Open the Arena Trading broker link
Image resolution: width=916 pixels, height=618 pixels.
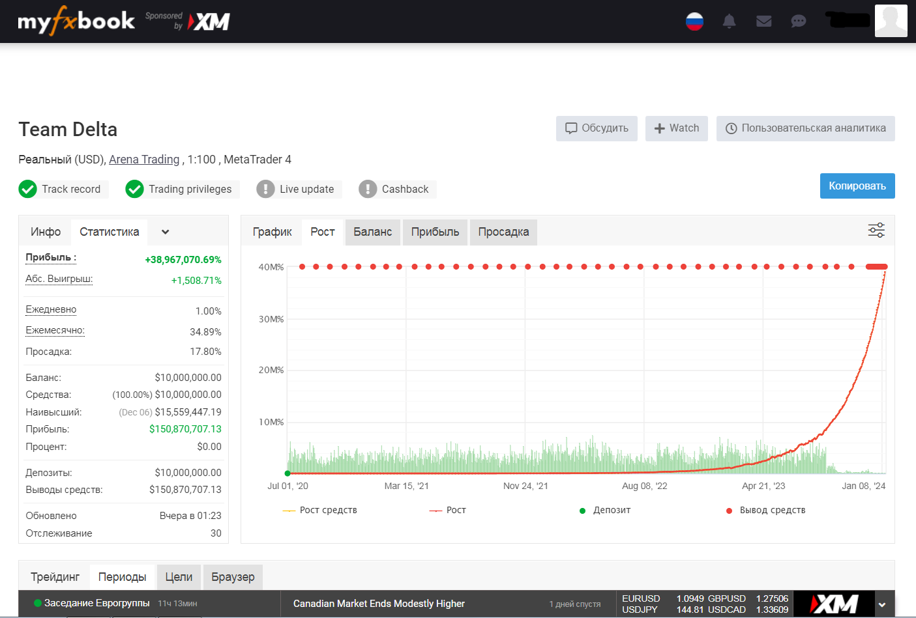coord(144,160)
